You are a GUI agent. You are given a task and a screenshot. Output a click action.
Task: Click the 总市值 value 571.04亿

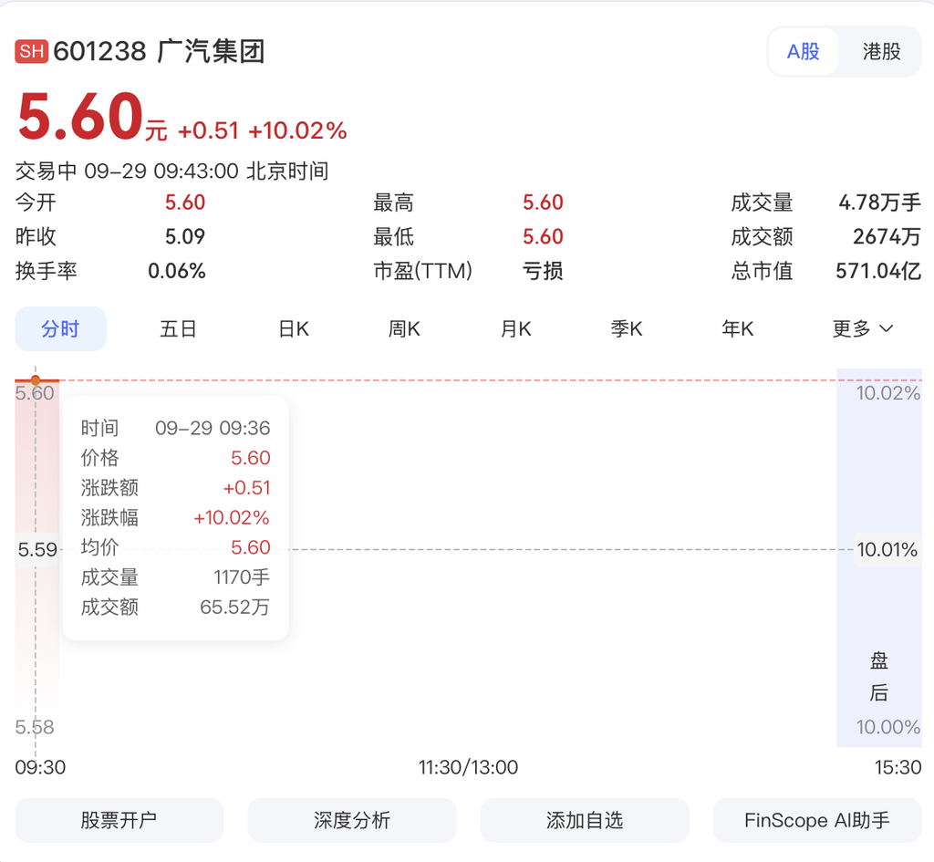tap(878, 271)
